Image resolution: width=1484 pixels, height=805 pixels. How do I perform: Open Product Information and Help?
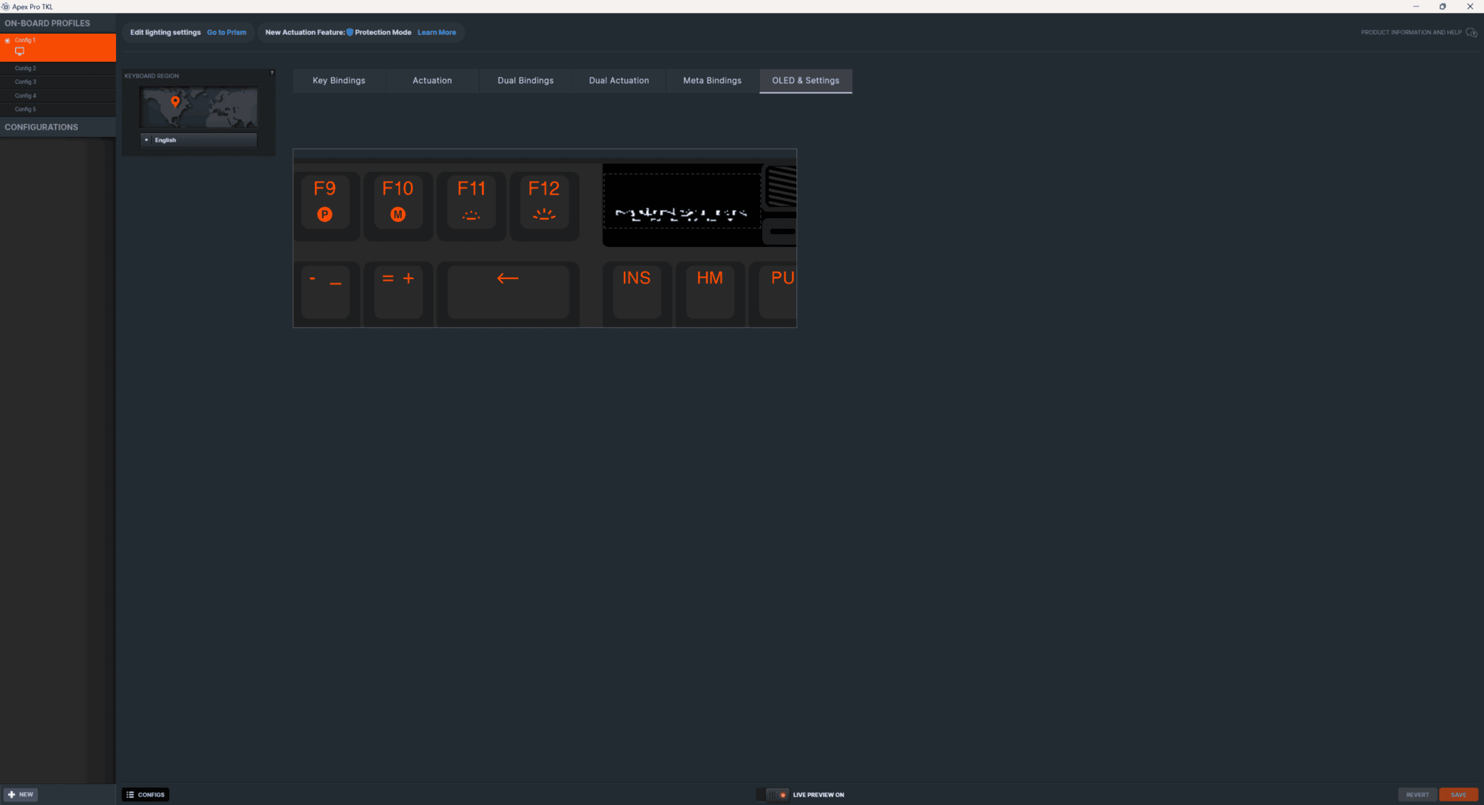click(x=1411, y=32)
